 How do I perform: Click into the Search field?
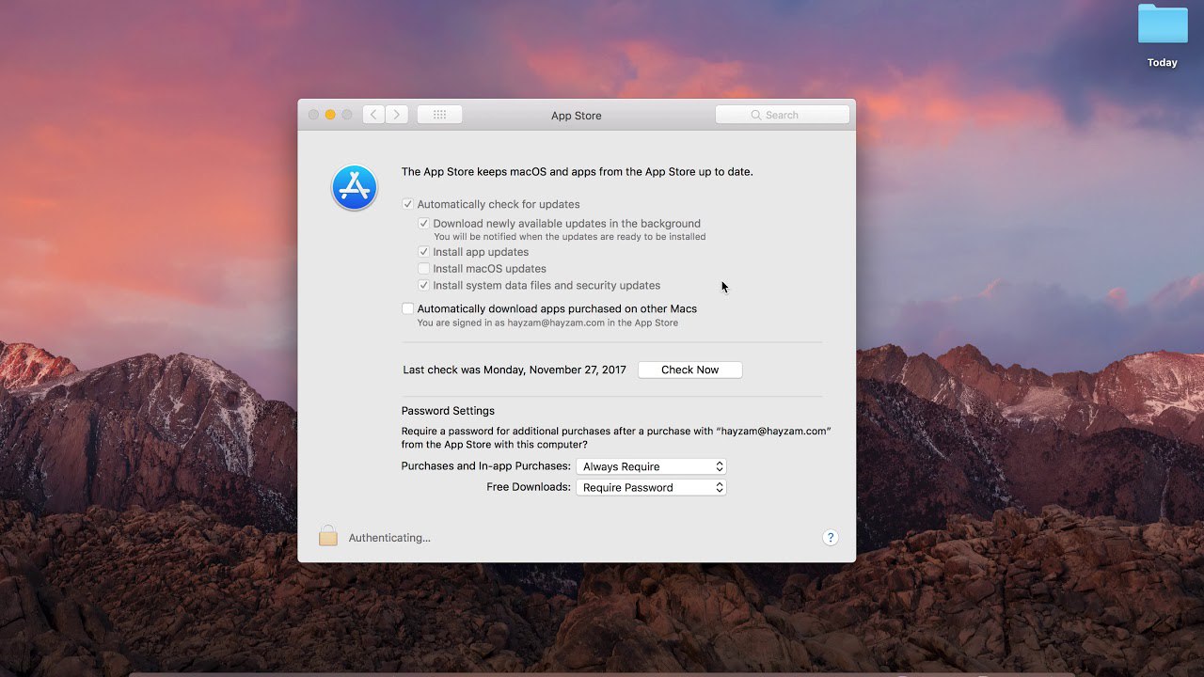pos(783,115)
